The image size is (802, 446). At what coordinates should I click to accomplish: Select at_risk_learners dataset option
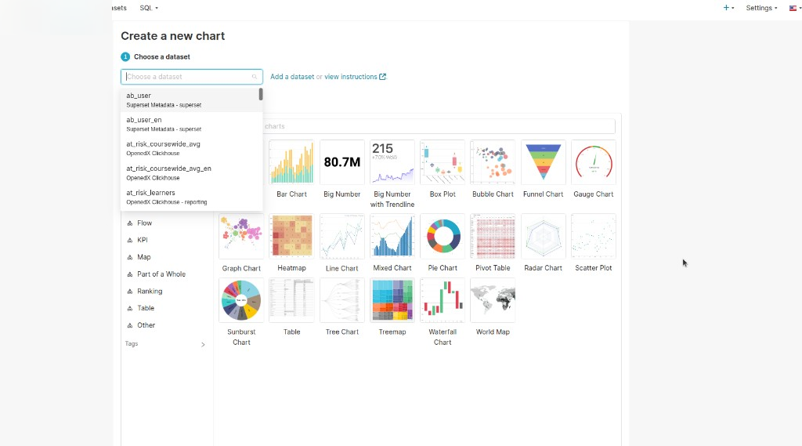(x=190, y=198)
